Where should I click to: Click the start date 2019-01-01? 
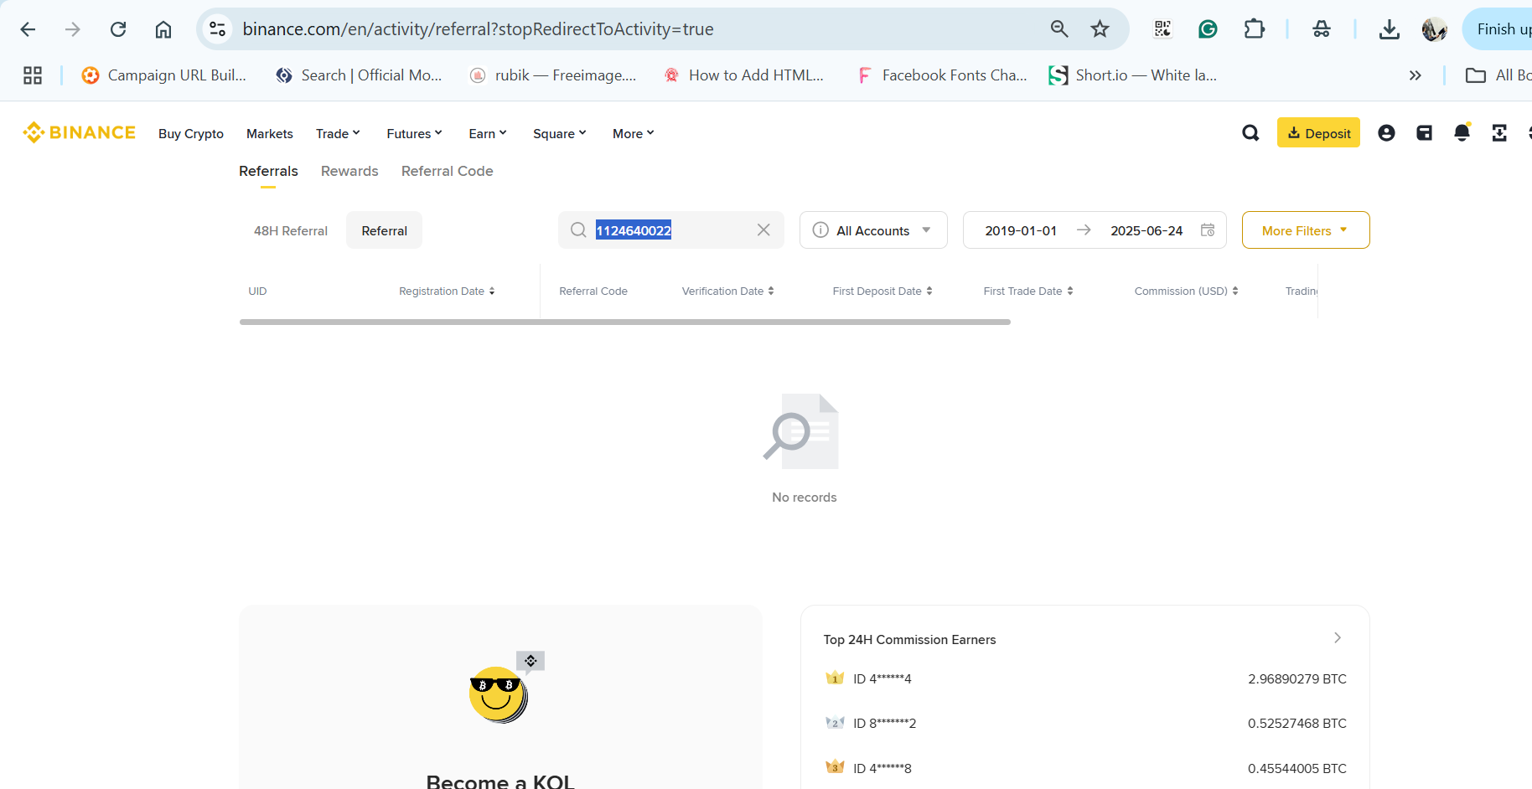tap(1021, 230)
